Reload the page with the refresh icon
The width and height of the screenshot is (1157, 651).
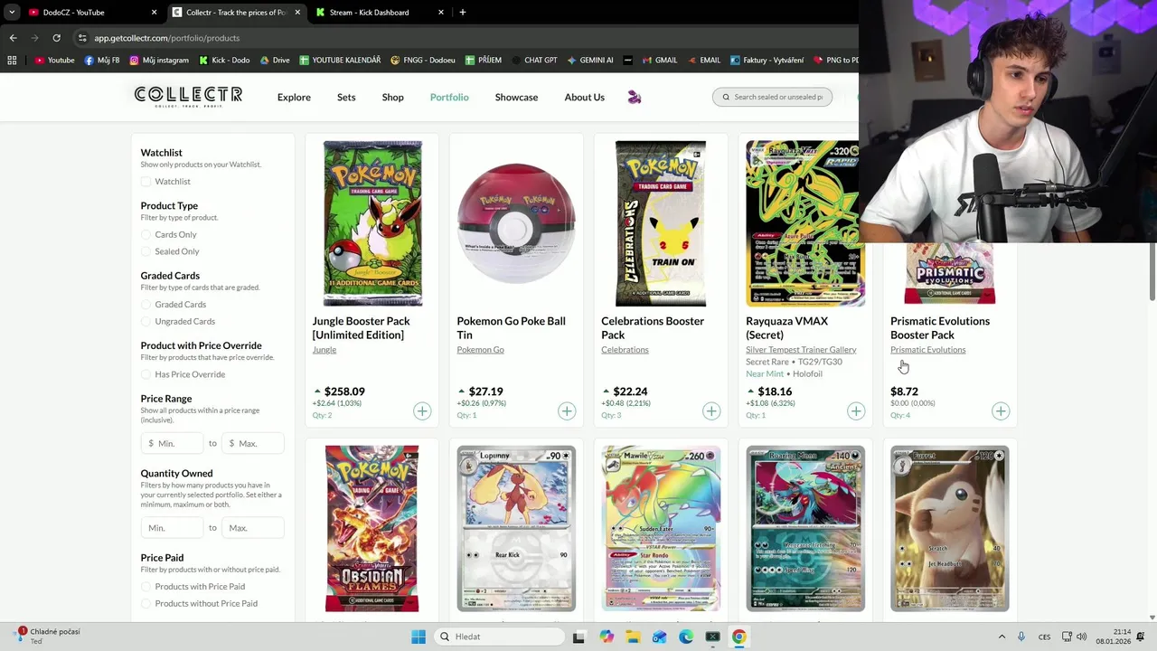tap(56, 38)
